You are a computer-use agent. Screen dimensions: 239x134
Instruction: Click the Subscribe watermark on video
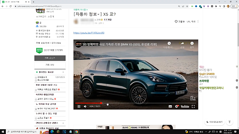[x=193, y=98]
